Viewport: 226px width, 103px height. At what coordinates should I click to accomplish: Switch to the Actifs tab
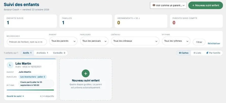[27, 53]
